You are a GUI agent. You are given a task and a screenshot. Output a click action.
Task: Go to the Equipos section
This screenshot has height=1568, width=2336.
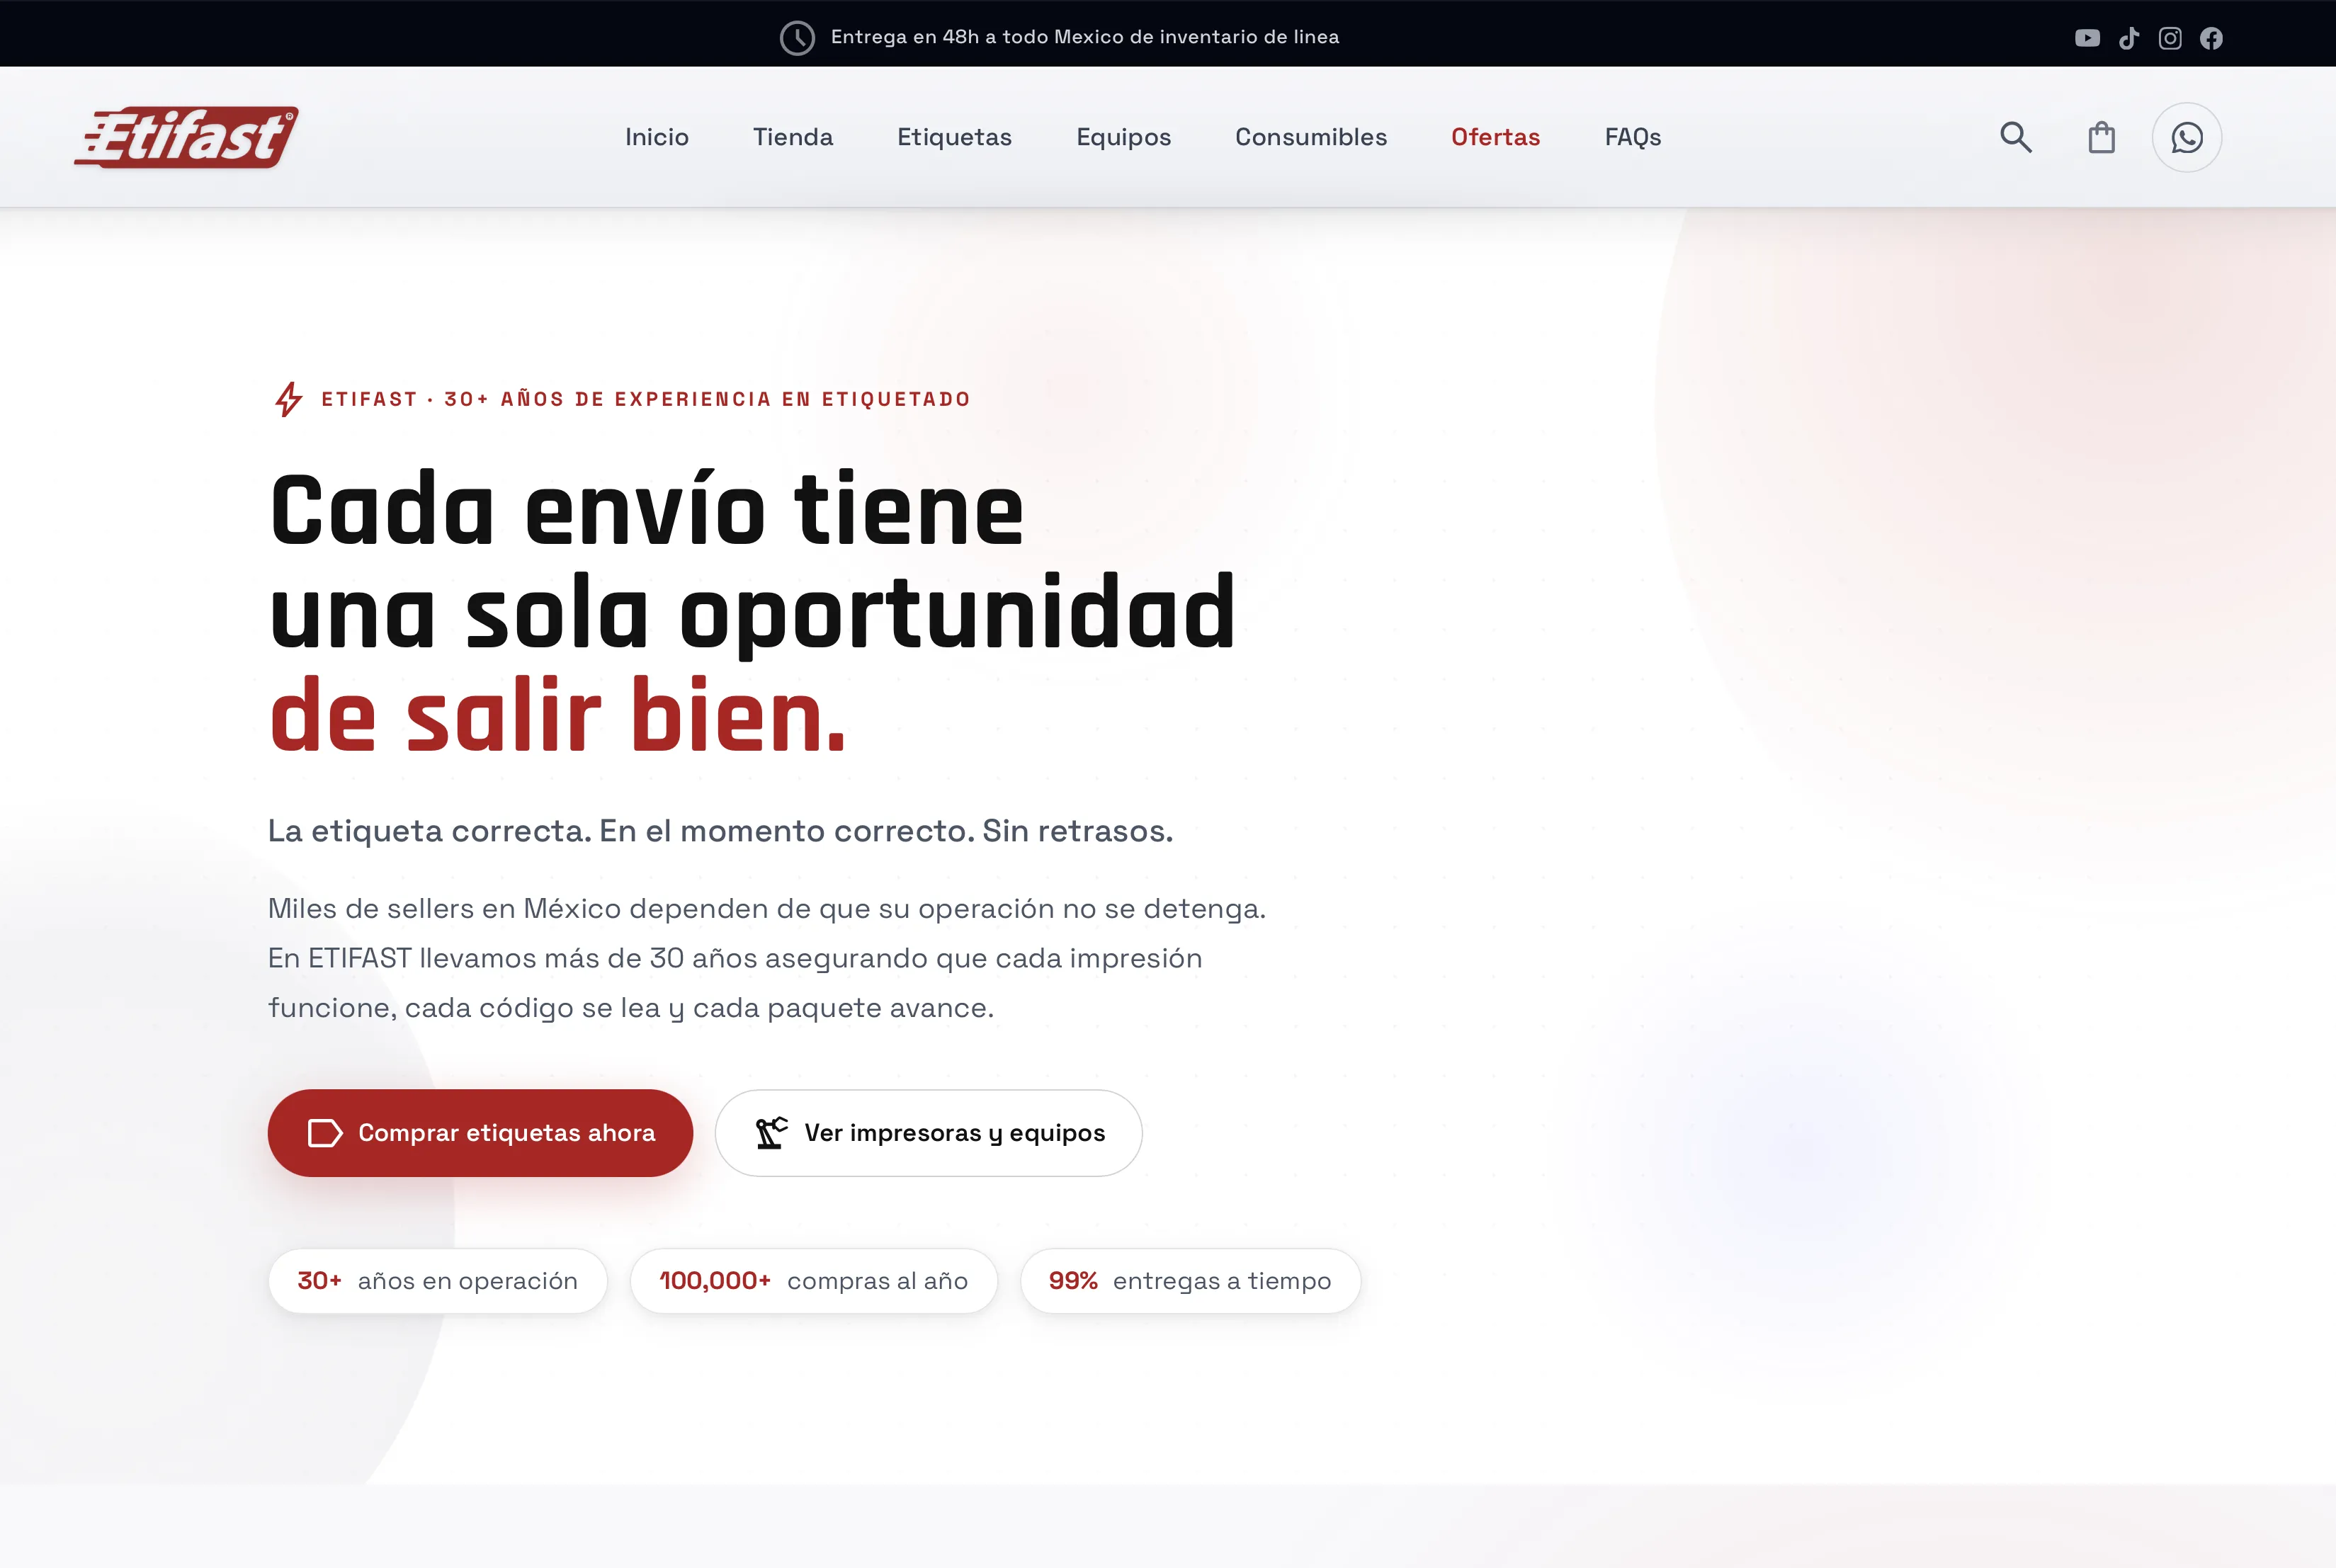coord(1123,137)
